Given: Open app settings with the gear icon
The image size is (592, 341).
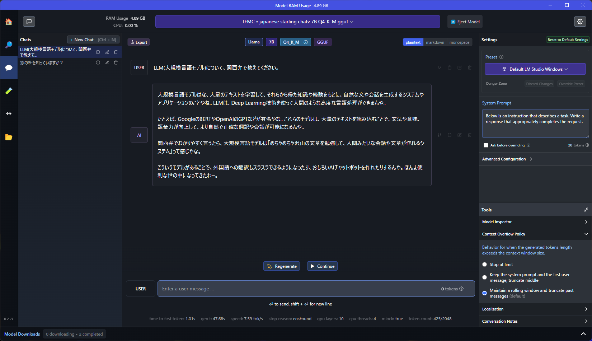Looking at the screenshot, I should click(x=580, y=21).
